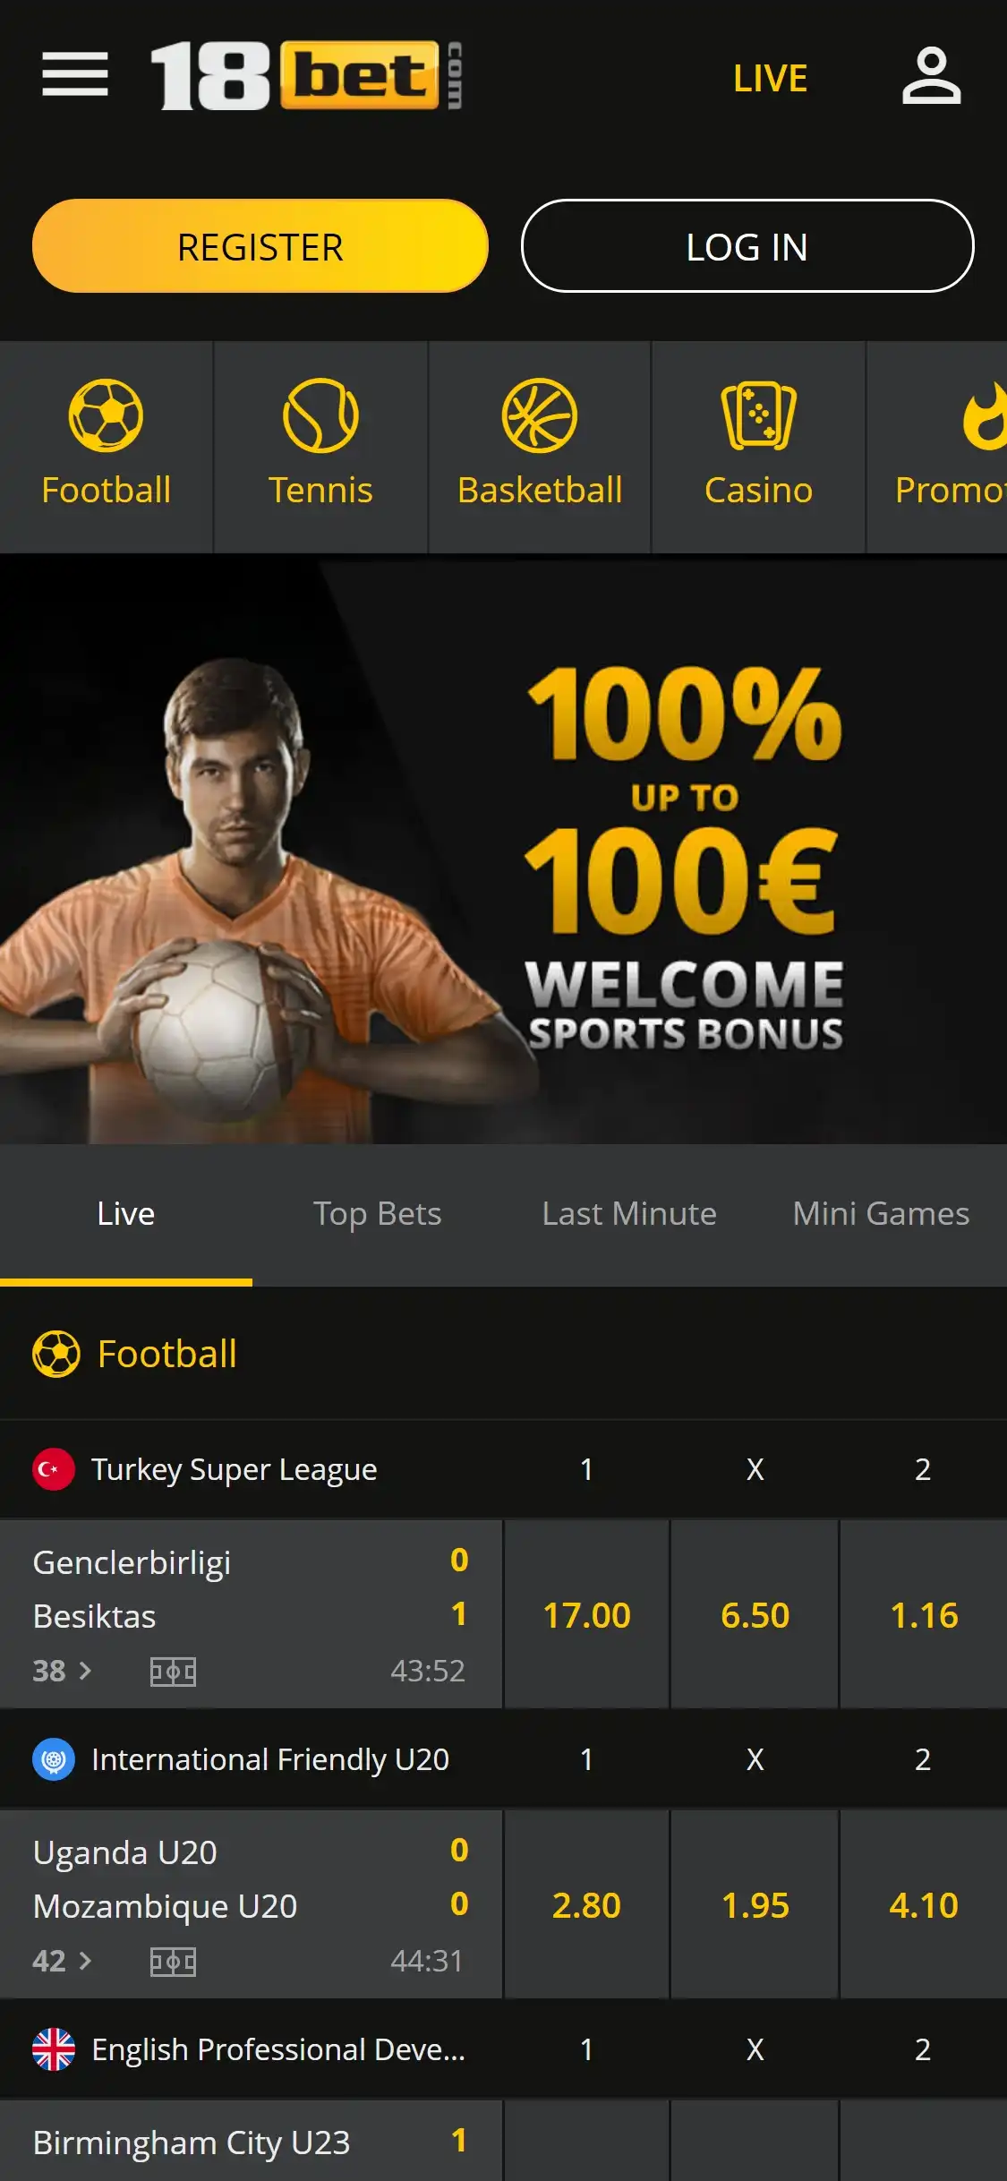Select draw odds 1.95 for Uganda match
Screen dimensions: 1007x2181
[755, 1904]
